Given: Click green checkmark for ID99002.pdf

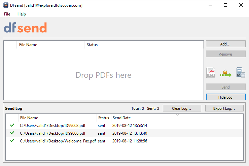Looking at the screenshot, I should (x=12, y=125).
